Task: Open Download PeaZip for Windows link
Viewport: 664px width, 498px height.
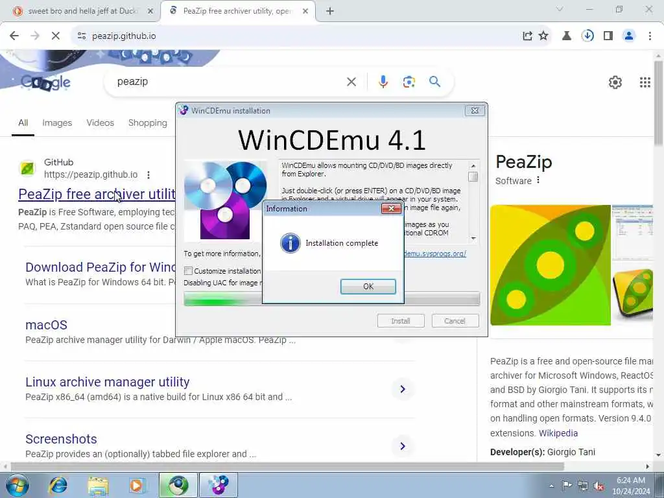Action: coord(101,267)
